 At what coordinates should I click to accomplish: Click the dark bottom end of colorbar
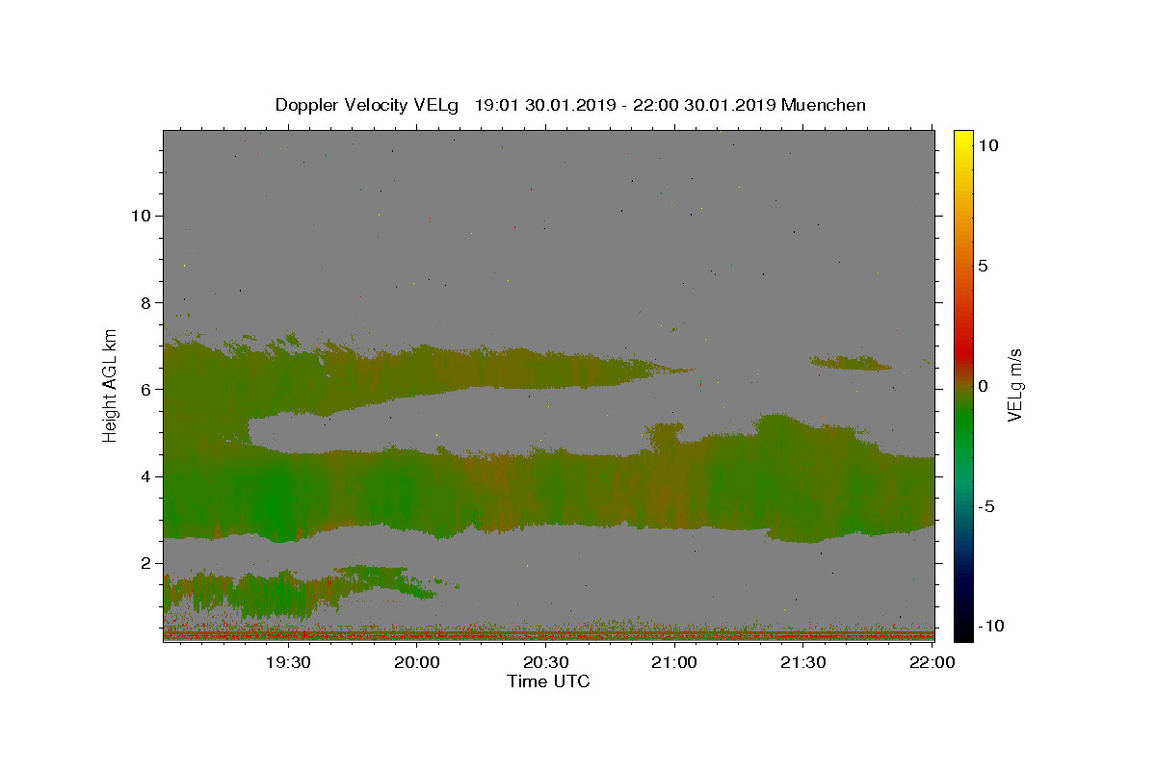[x=963, y=633]
